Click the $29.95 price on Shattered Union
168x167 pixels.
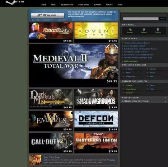(113, 151)
